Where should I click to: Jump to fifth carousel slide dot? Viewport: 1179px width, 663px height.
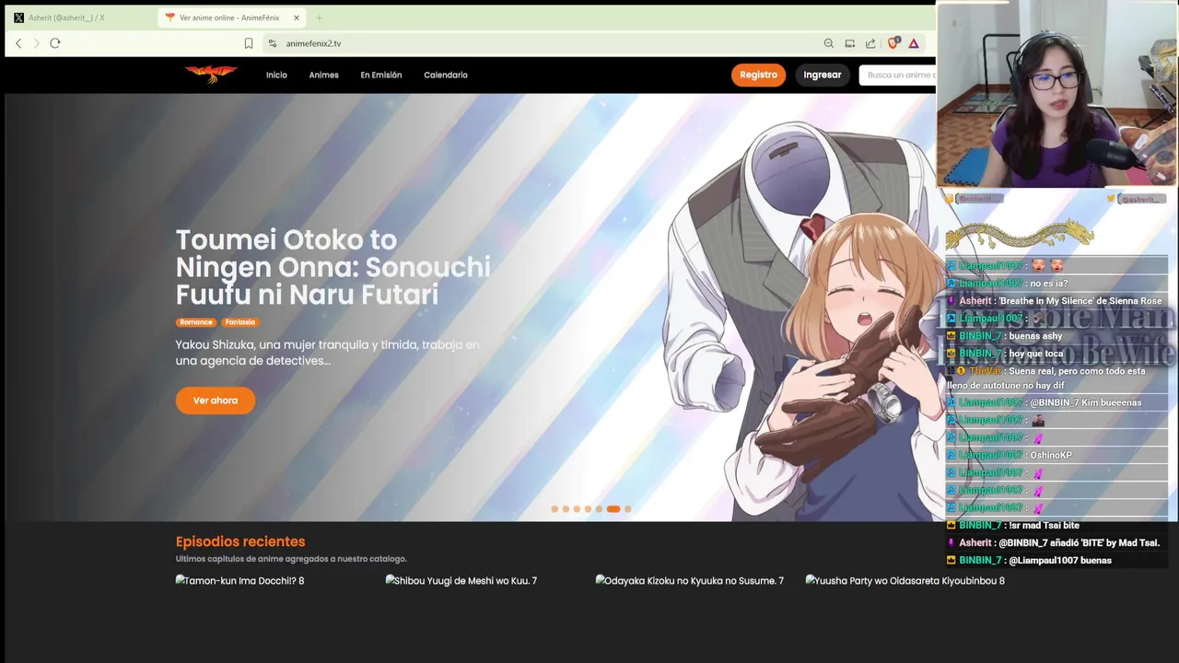click(x=599, y=508)
